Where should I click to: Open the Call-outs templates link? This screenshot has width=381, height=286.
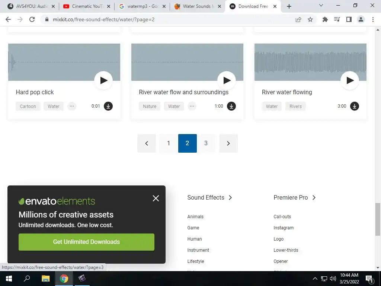click(282, 217)
